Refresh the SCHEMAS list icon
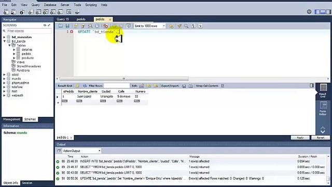The image size is (332, 187). click(x=45, y=25)
